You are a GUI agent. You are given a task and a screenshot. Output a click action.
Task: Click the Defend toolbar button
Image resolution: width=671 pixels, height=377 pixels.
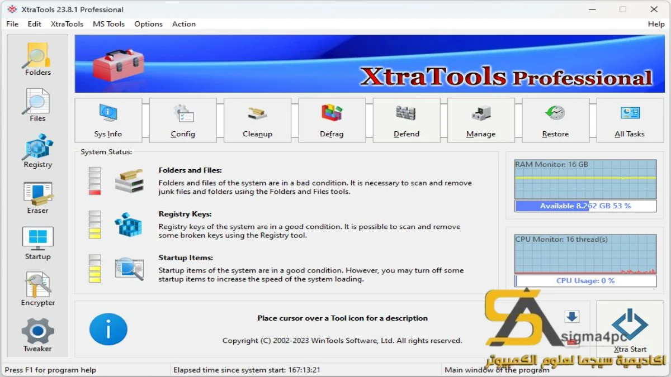click(407, 120)
